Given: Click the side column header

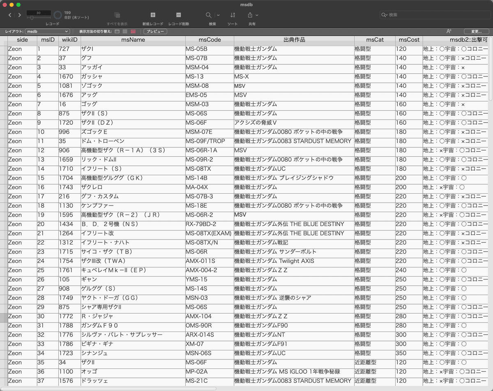Looking at the screenshot, I should [22, 40].
